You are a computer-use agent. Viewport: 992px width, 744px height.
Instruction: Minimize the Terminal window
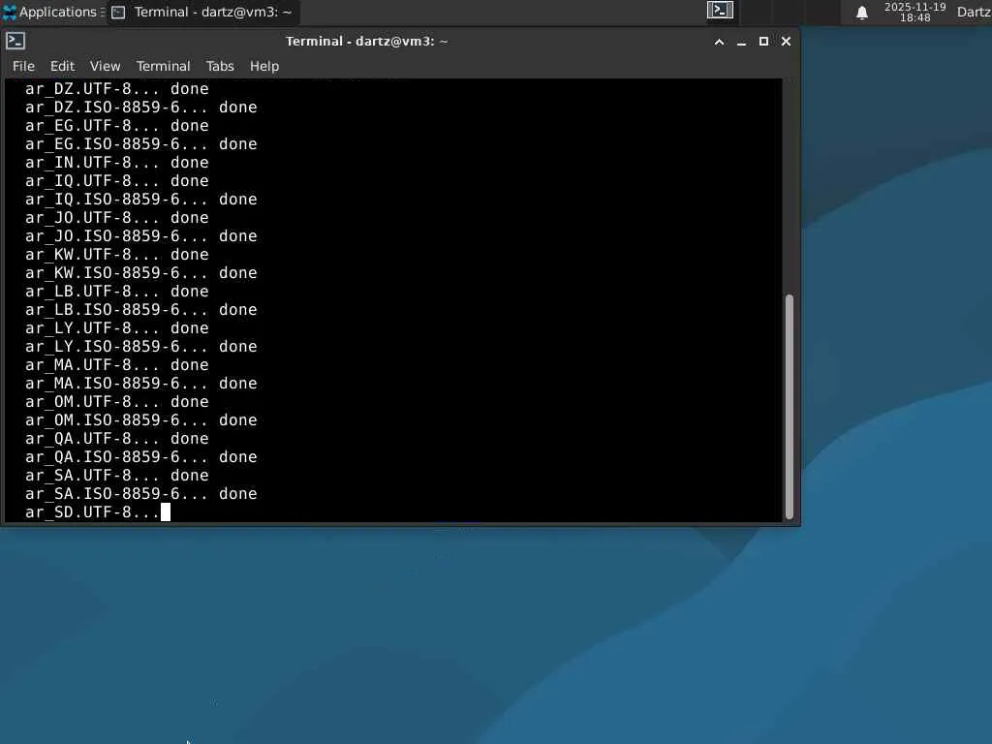click(741, 42)
